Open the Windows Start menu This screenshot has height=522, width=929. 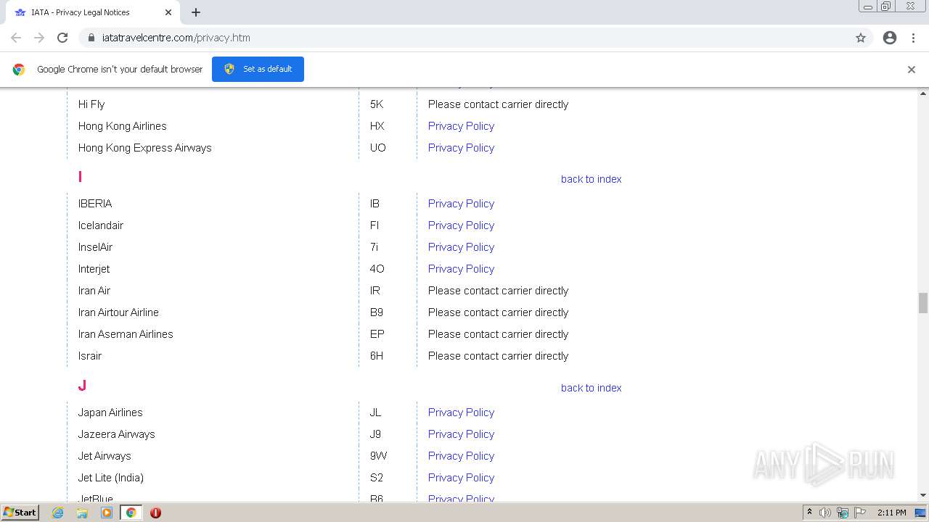(x=20, y=513)
